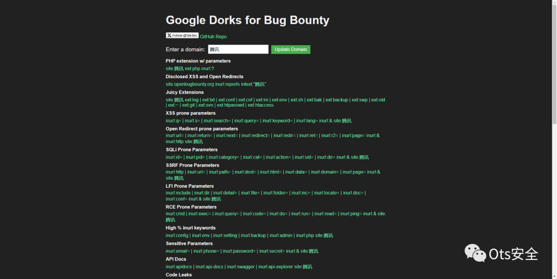The width and height of the screenshot is (557, 279).
Task: Focus the domain input field
Action: pos(238,49)
